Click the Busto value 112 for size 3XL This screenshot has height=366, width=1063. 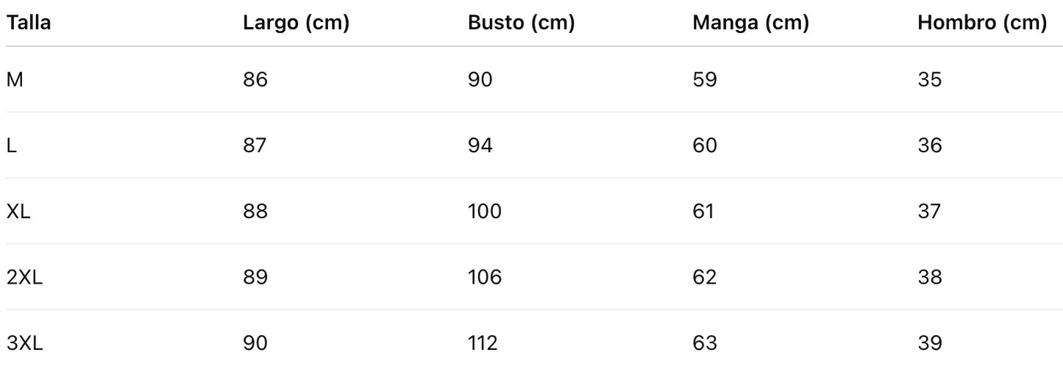483,343
